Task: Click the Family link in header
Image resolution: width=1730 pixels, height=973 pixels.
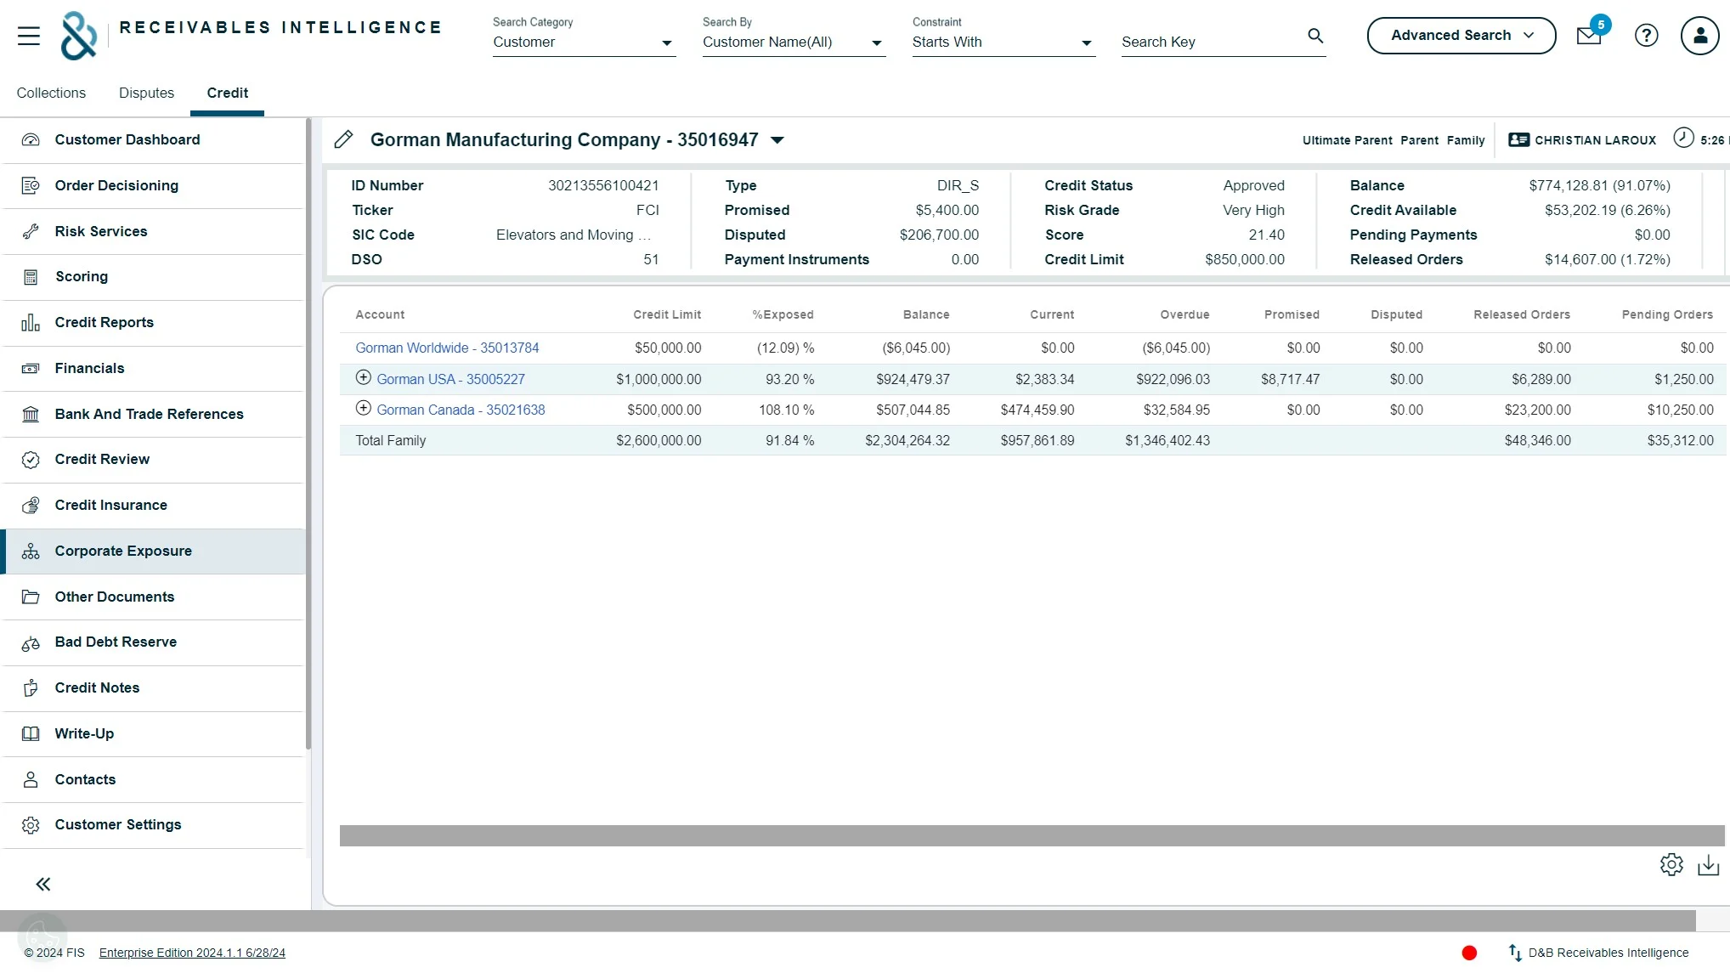Action: 1466,140
